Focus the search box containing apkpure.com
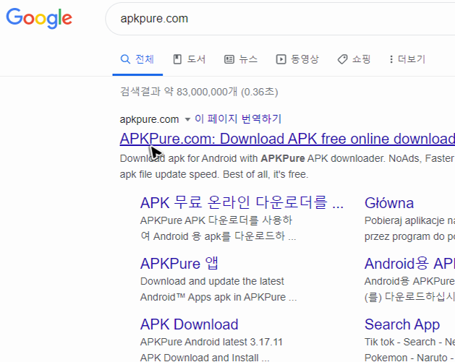This screenshot has height=362, width=455. 280,19
